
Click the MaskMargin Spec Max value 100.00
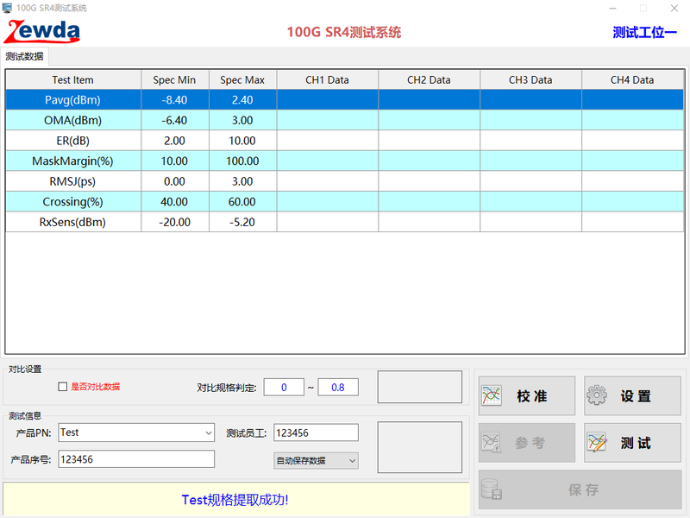point(242,161)
